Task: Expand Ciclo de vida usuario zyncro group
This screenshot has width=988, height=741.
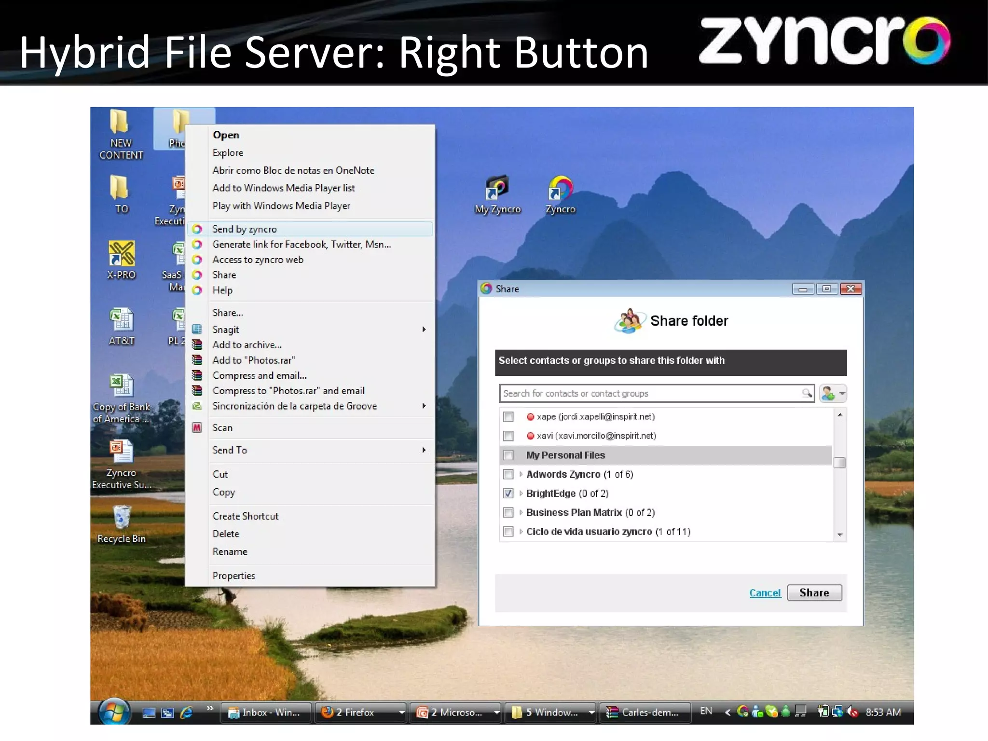Action: pyautogui.click(x=521, y=532)
